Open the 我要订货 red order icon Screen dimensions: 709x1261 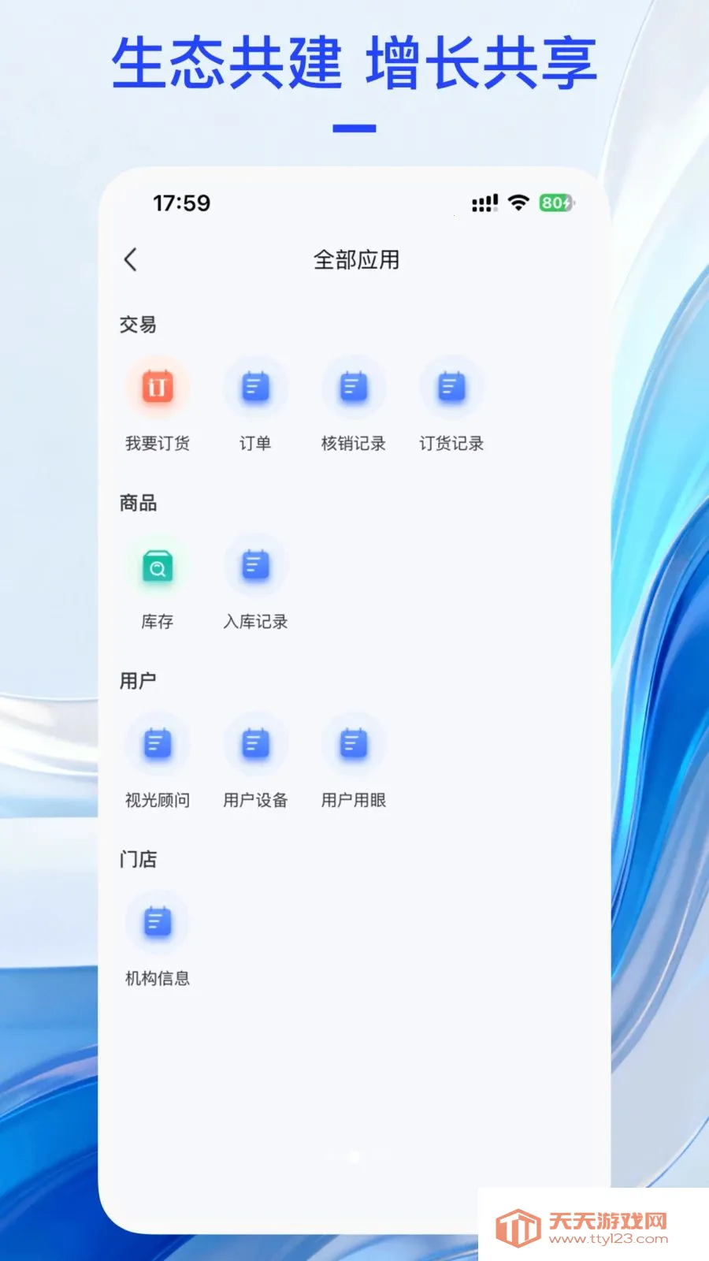tap(158, 387)
